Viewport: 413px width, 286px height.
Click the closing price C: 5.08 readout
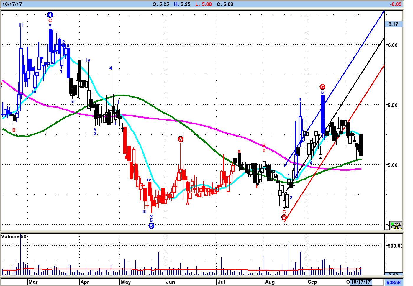[225, 4]
